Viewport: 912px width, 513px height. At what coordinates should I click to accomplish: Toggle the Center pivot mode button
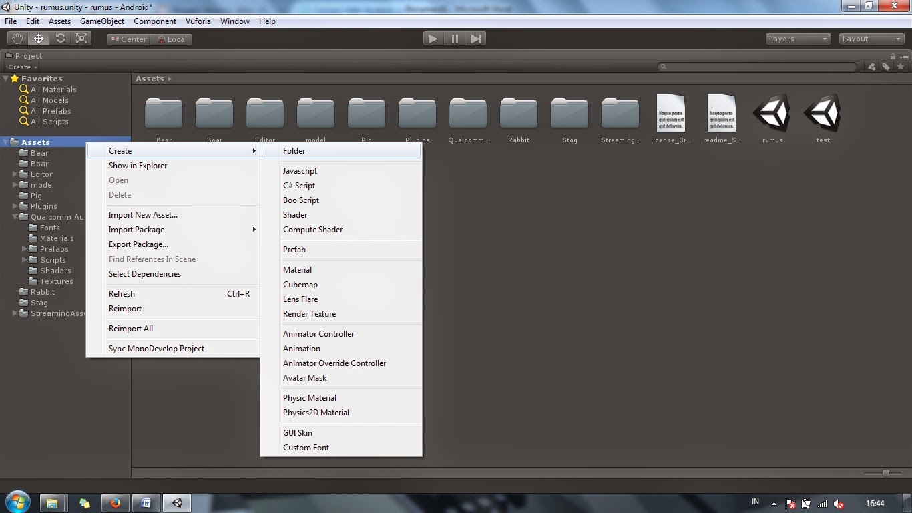[128, 39]
